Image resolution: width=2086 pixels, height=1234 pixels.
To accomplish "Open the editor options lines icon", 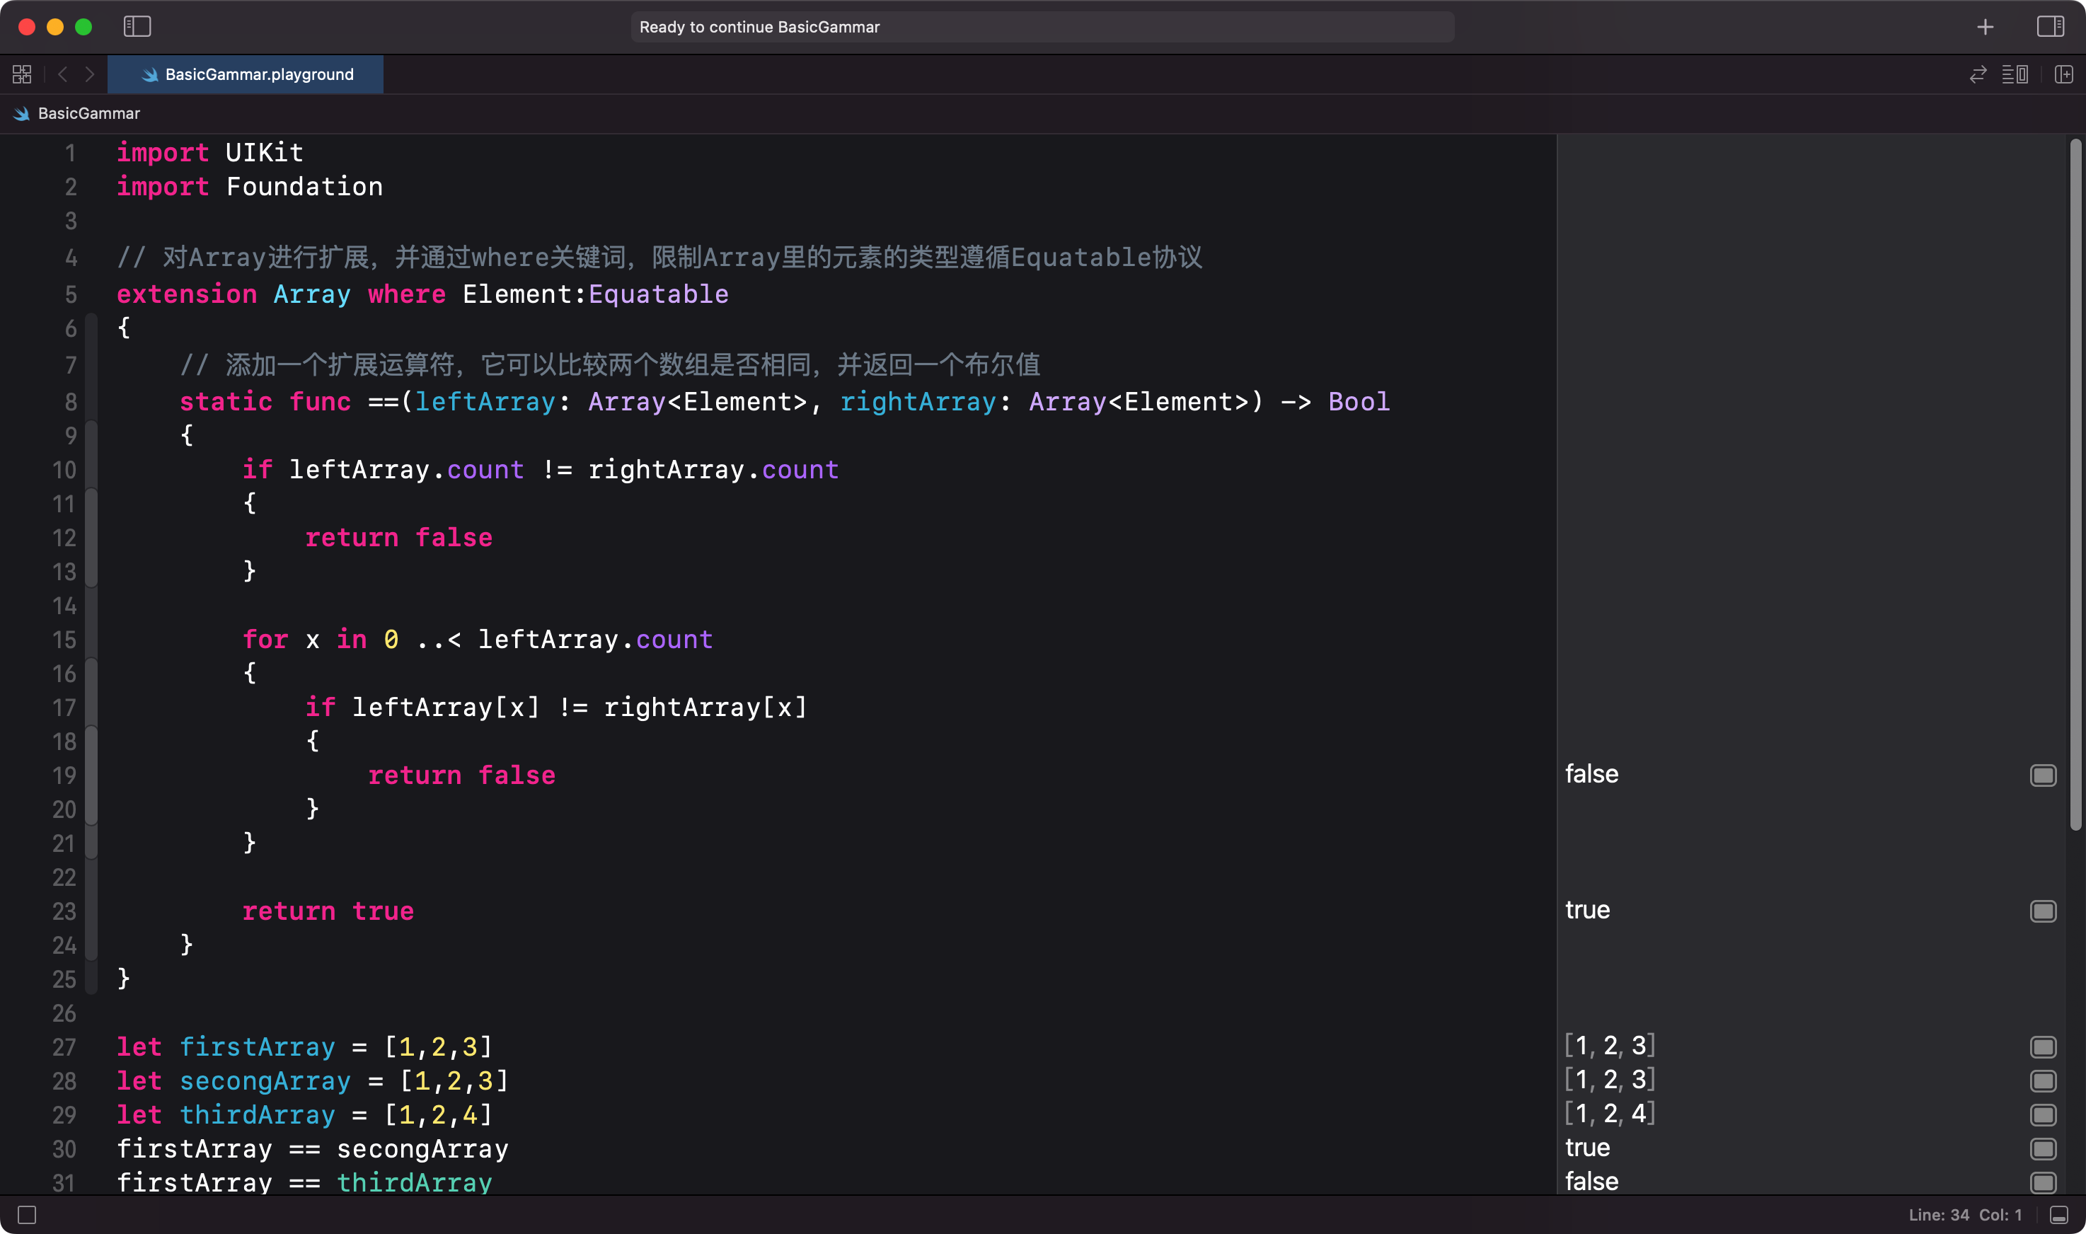I will pyautogui.click(x=2015, y=75).
